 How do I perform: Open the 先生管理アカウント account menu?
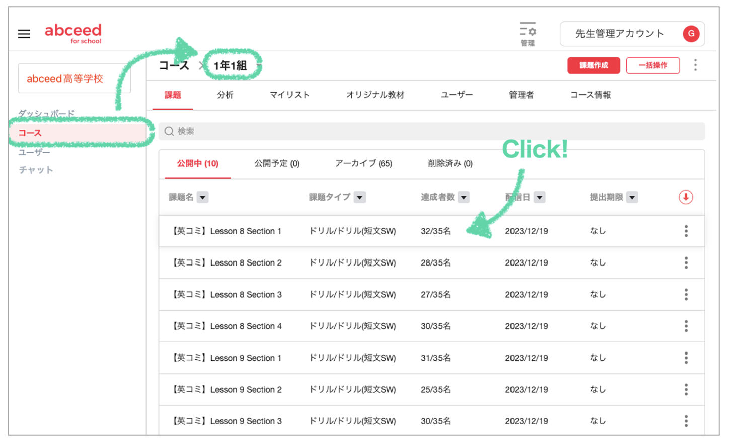[632, 34]
